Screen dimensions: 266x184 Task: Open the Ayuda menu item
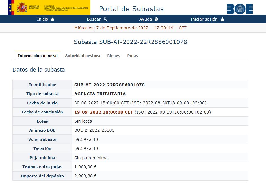[146, 19]
